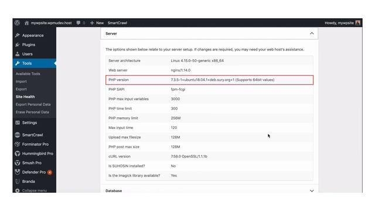
Task: Collapse the Server section chevron
Action: point(312,33)
